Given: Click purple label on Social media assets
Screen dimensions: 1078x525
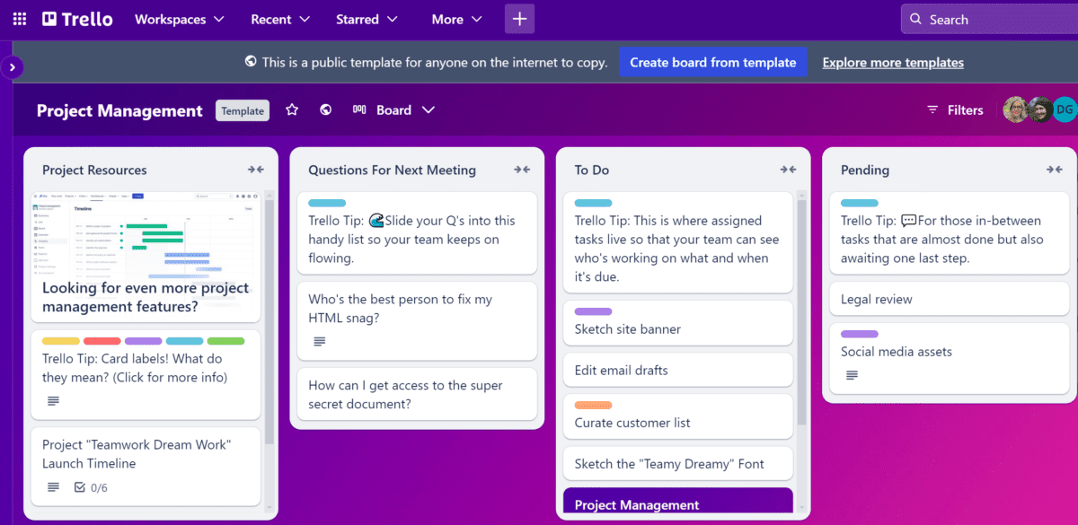Looking at the screenshot, I should pyautogui.click(x=860, y=335).
